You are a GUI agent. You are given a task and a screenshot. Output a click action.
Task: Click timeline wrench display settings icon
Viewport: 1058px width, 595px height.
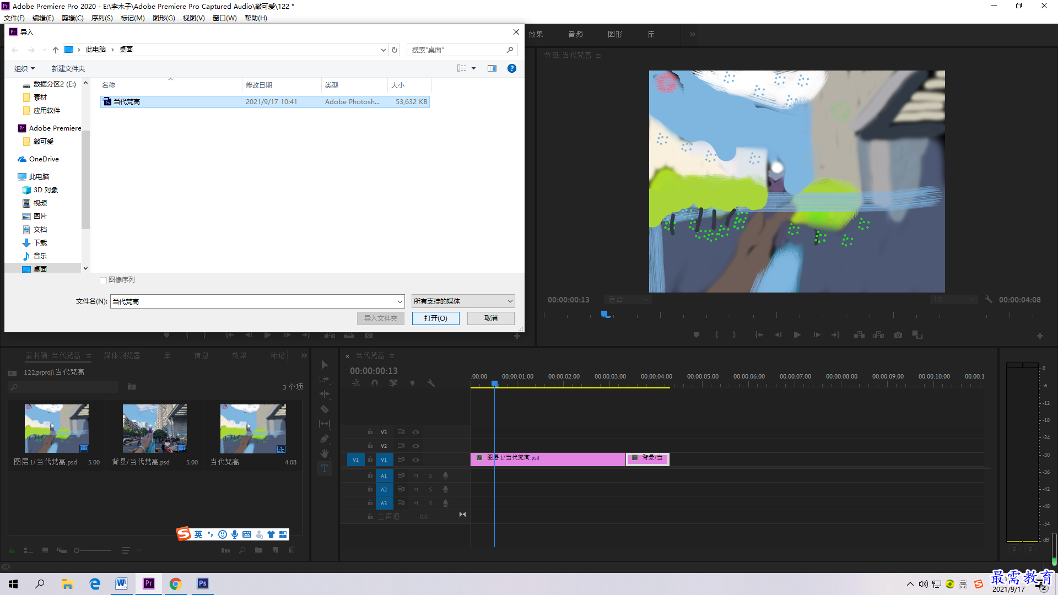[x=431, y=383]
